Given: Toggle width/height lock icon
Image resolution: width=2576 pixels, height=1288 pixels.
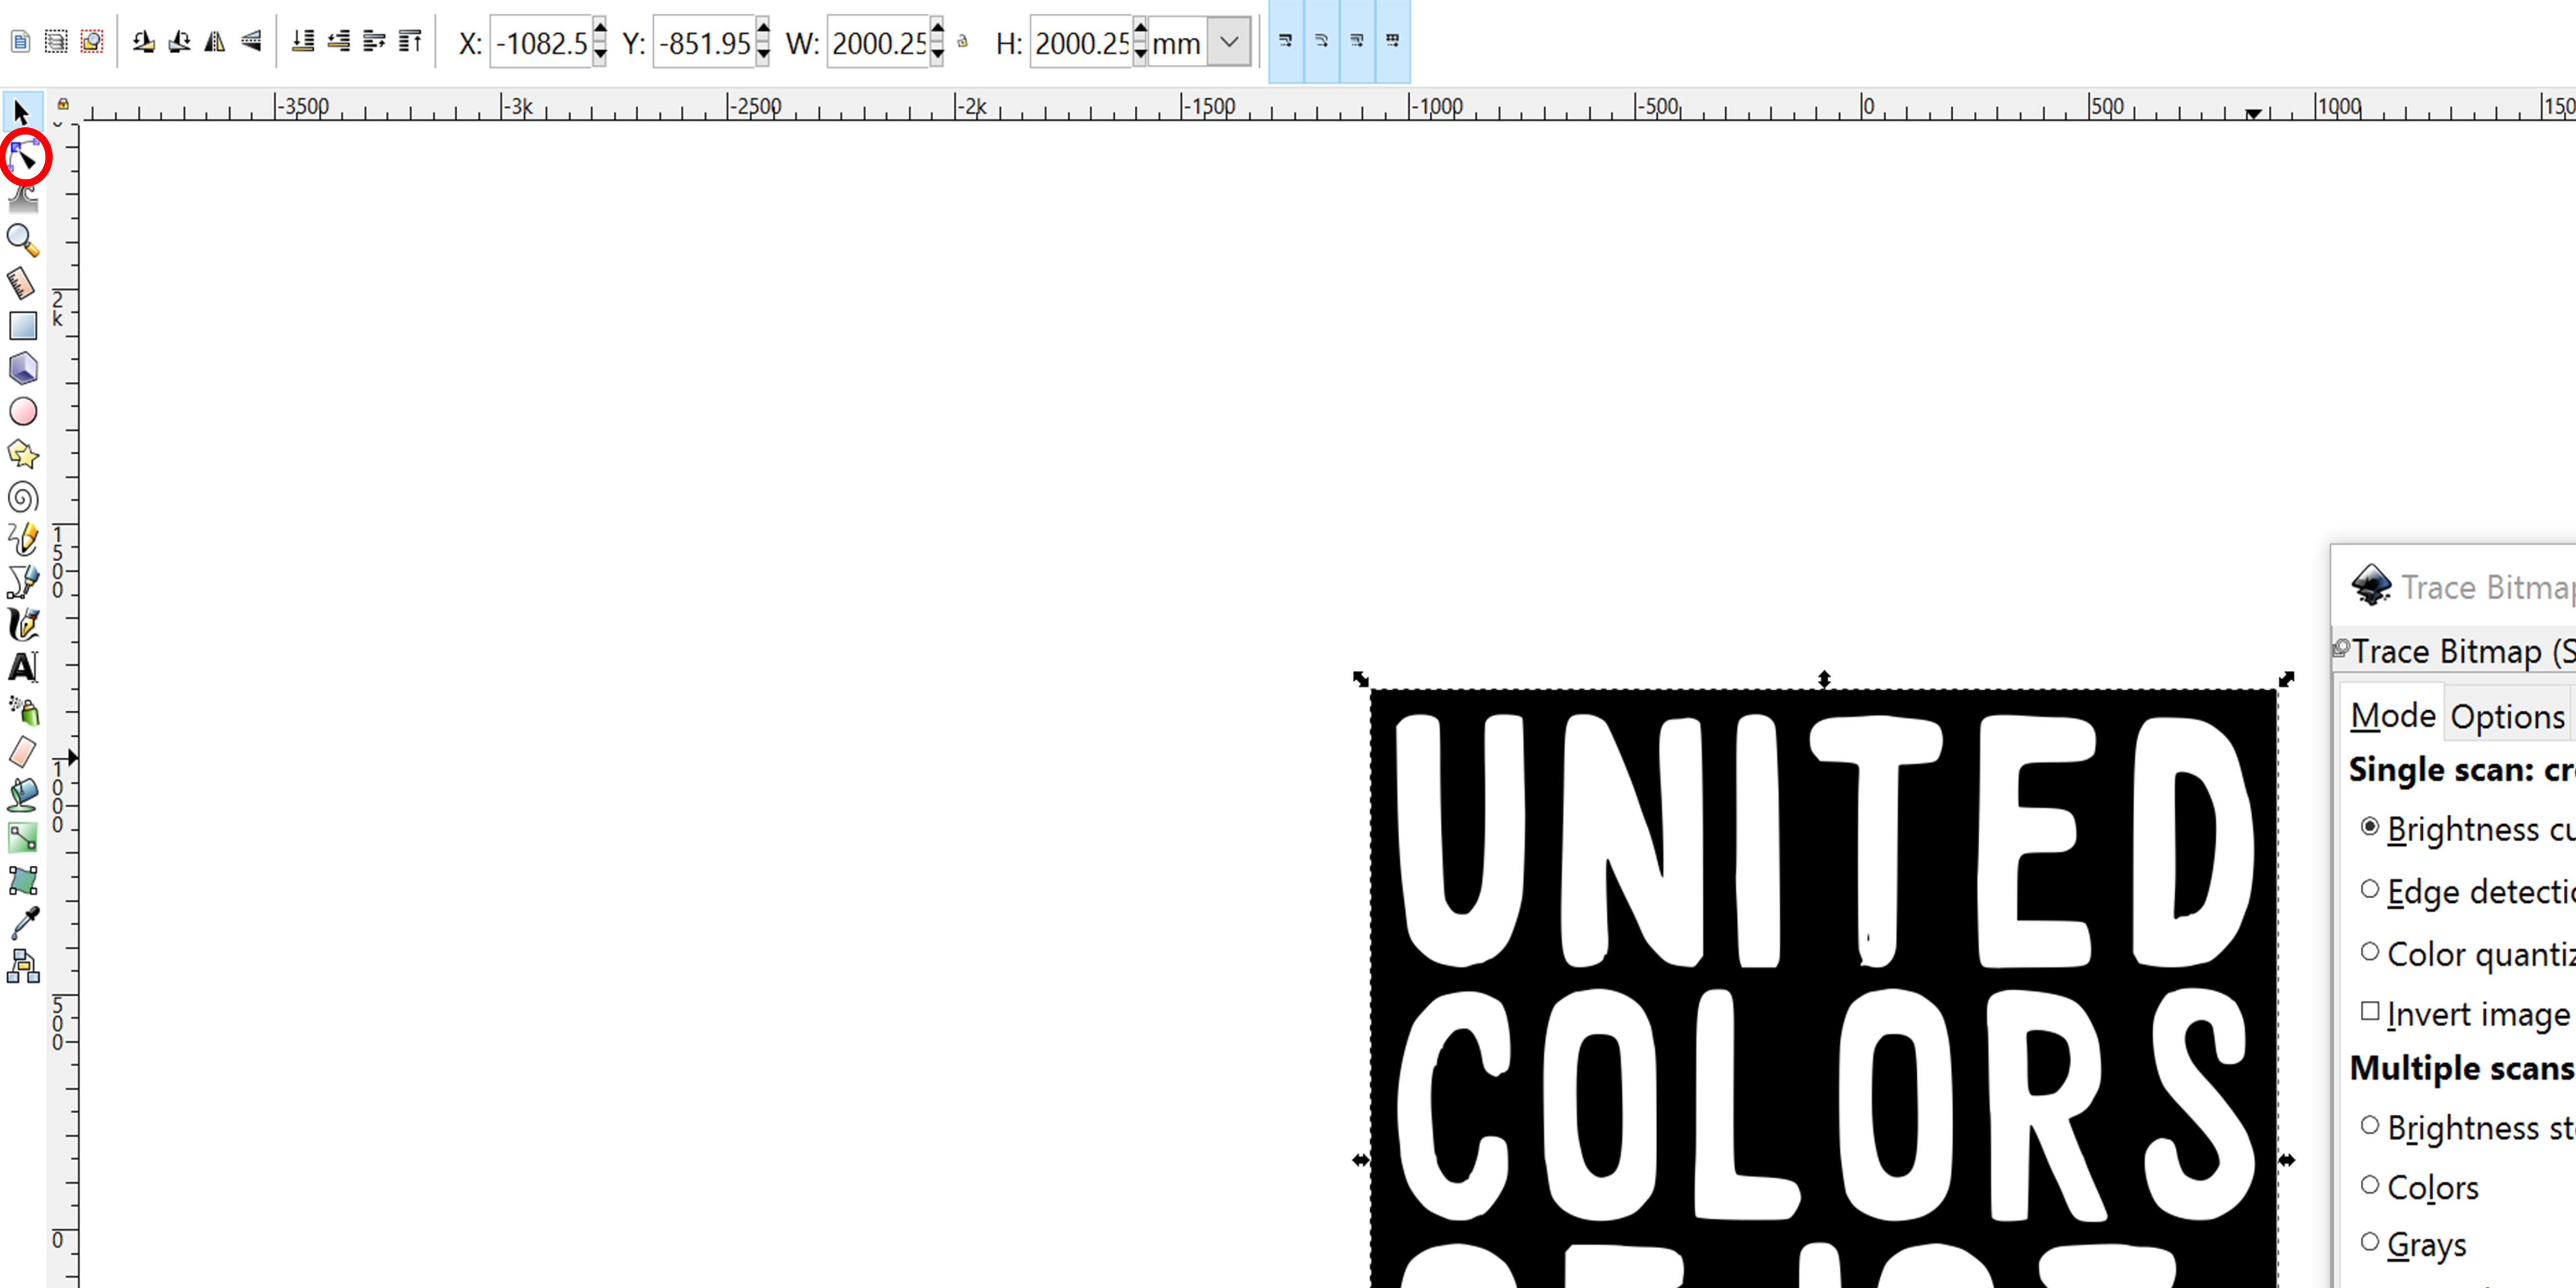Looking at the screenshot, I should tap(963, 42).
